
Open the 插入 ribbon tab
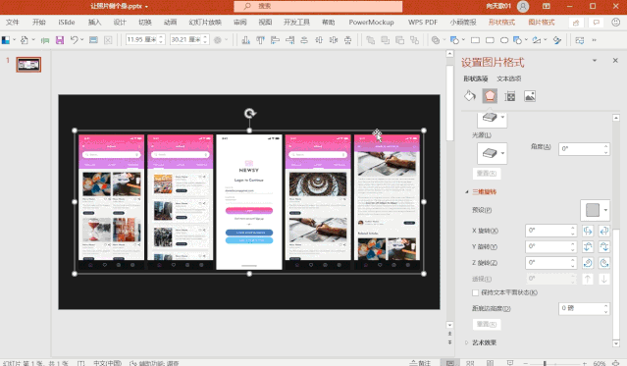click(x=95, y=23)
